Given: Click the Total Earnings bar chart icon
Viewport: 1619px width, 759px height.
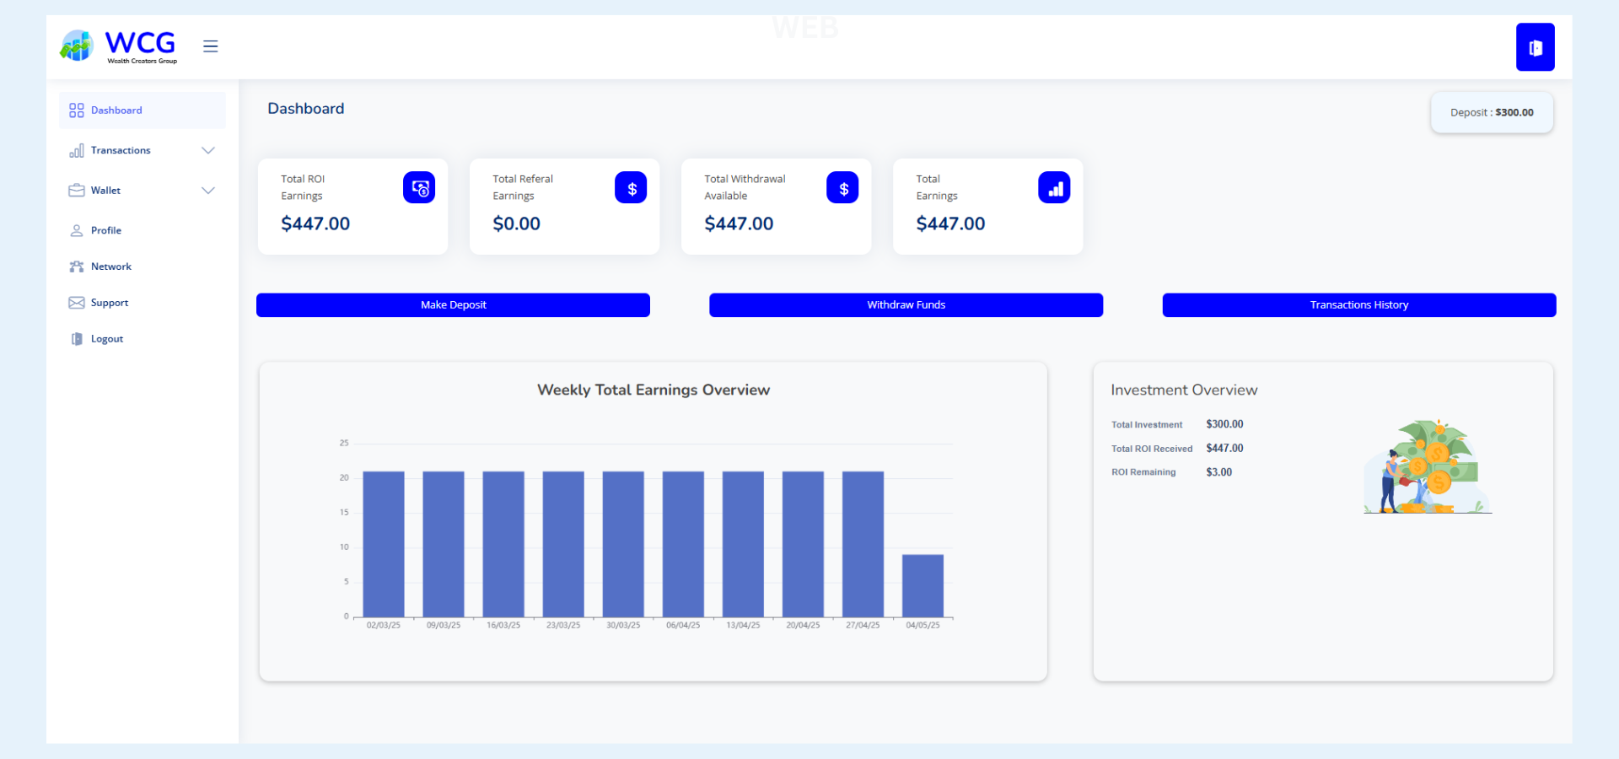Looking at the screenshot, I should 1054,188.
